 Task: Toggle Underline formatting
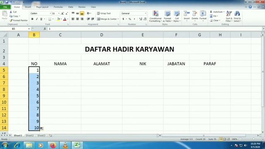coord(41,19)
